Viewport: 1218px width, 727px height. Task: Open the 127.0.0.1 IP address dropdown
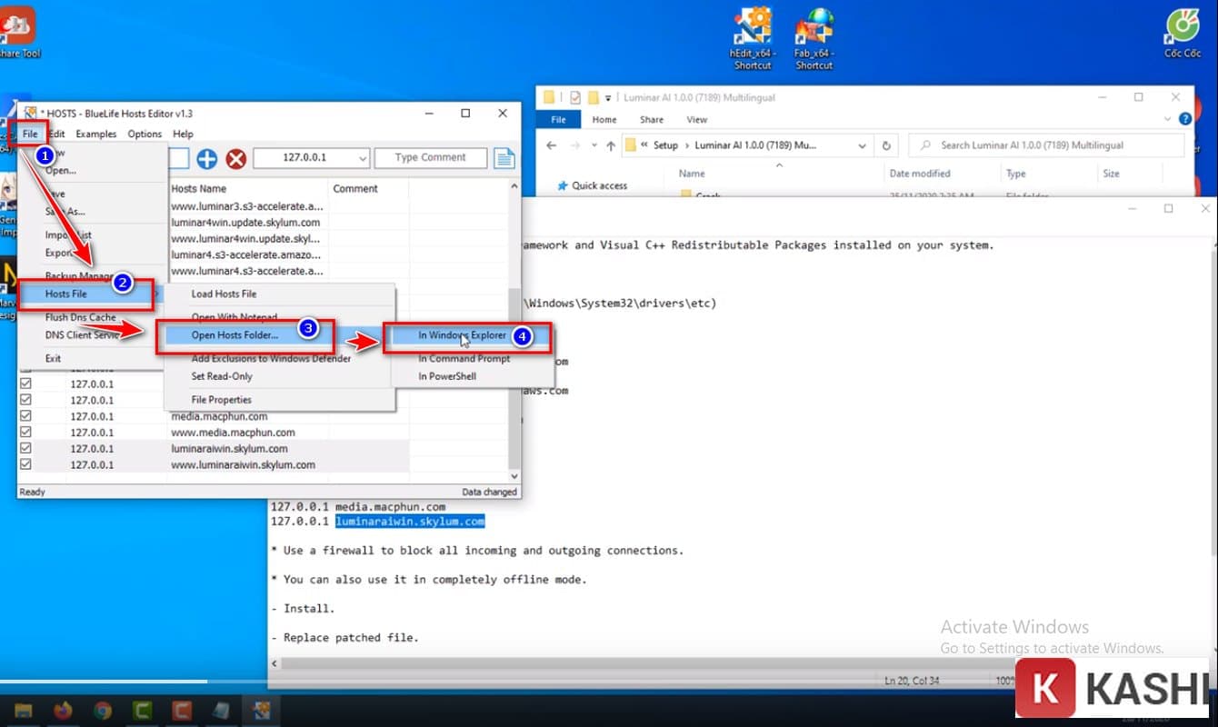click(x=363, y=158)
